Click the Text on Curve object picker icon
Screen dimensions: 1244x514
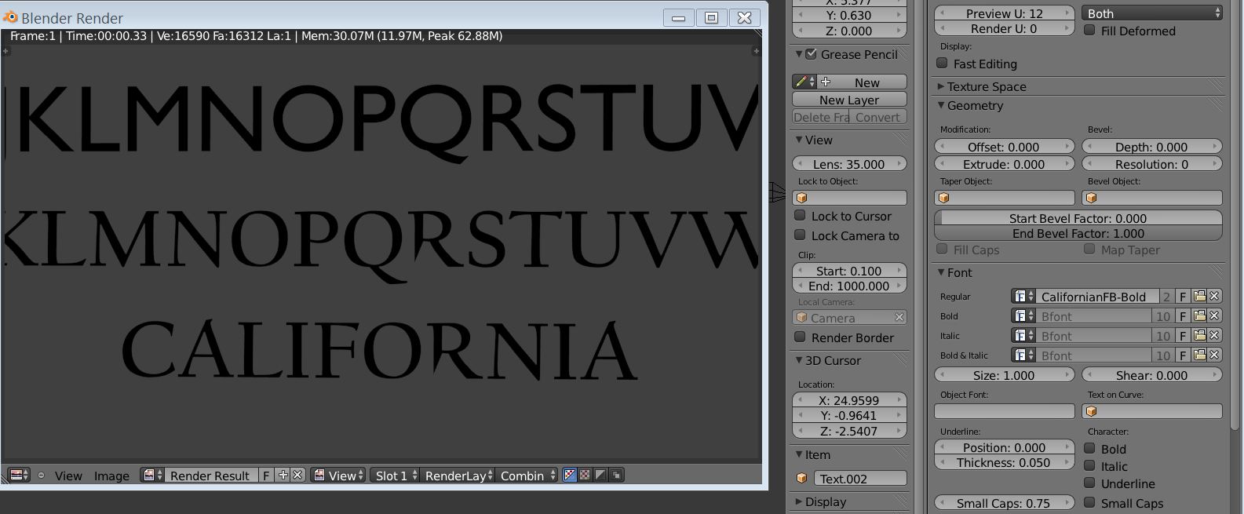1091,410
